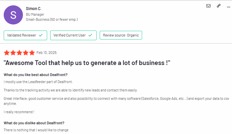Open the Awesome Tool review title
Image resolution: width=232 pixels, height=134 pixels.
pyautogui.click(x=87, y=63)
